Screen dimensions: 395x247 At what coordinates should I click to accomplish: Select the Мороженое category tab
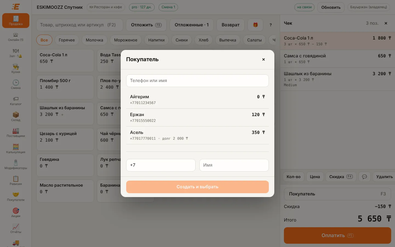tap(126, 40)
